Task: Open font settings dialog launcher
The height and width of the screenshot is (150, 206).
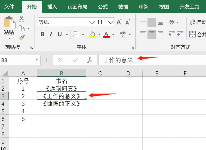Action: pyautogui.click(x=132, y=47)
